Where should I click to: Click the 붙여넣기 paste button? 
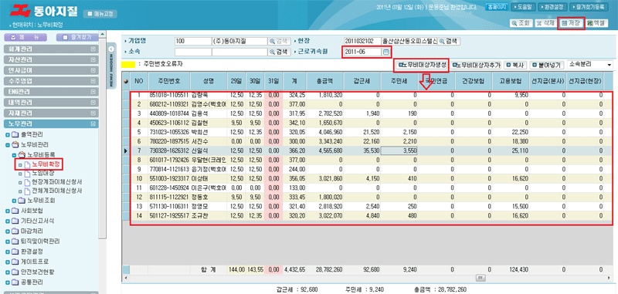[x=547, y=65]
